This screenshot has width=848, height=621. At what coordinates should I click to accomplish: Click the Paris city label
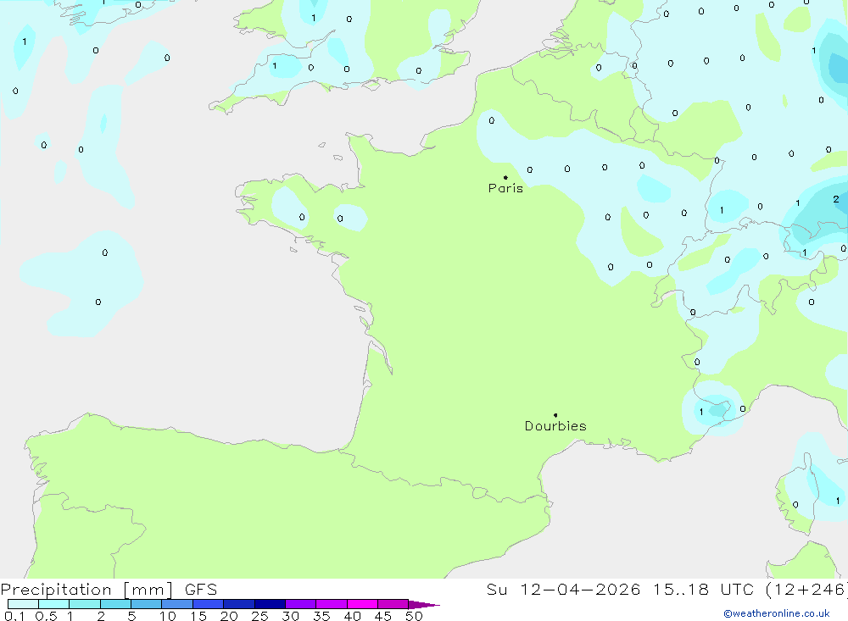point(505,188)
